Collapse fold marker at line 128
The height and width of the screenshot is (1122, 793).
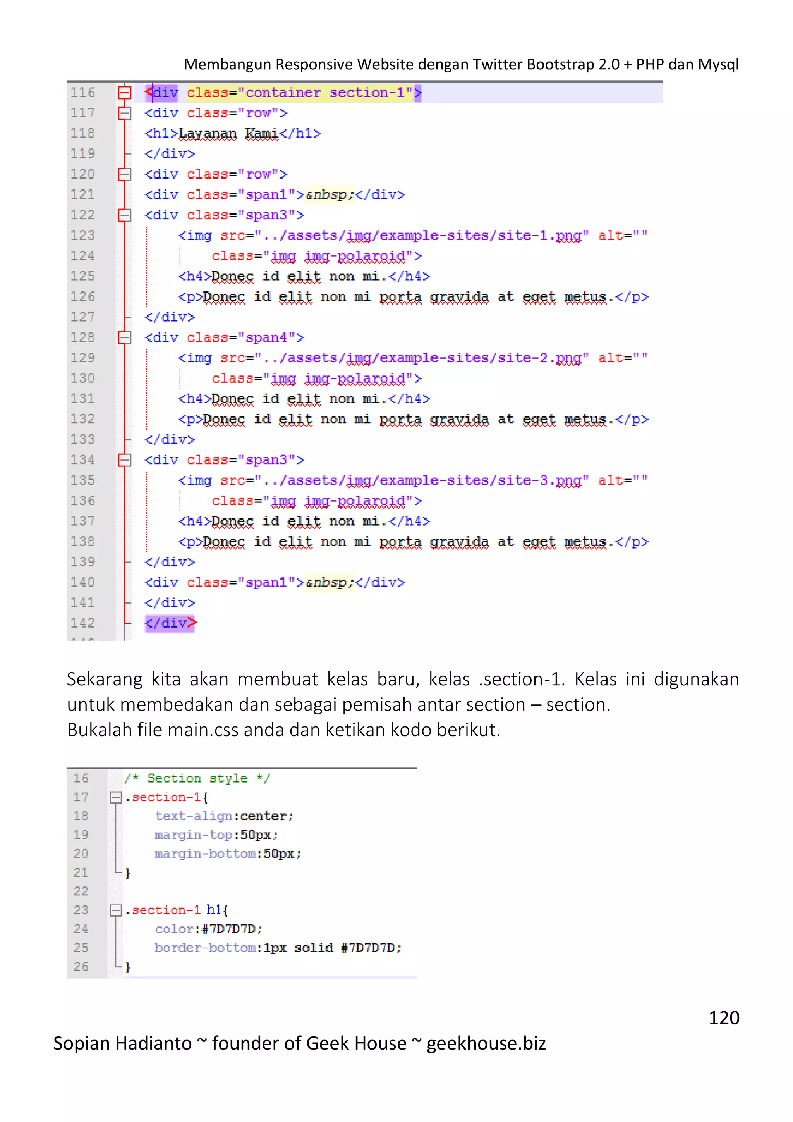(x=125, y=337)
